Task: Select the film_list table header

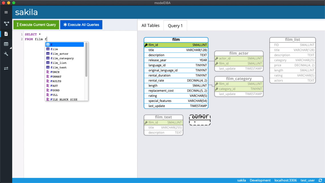Action: pos(292,40)
